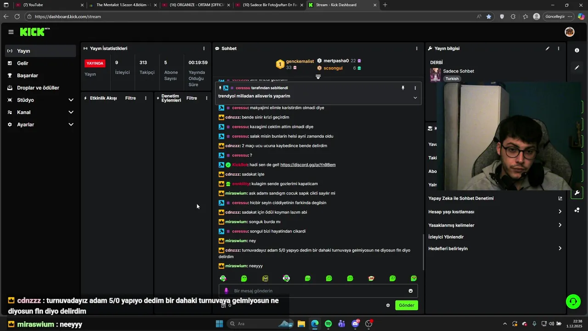Click the Bir mesaj gönderin input
The image size is (588, 331).
click(318, 291)
